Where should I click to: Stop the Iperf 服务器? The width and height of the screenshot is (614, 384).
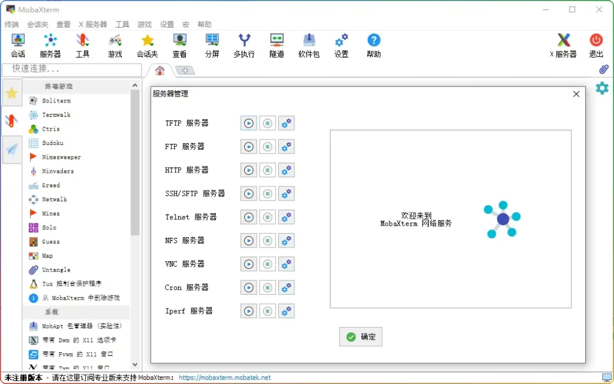point(267,312)
